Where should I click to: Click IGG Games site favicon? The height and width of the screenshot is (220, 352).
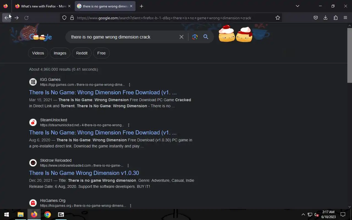click(33, 82)
